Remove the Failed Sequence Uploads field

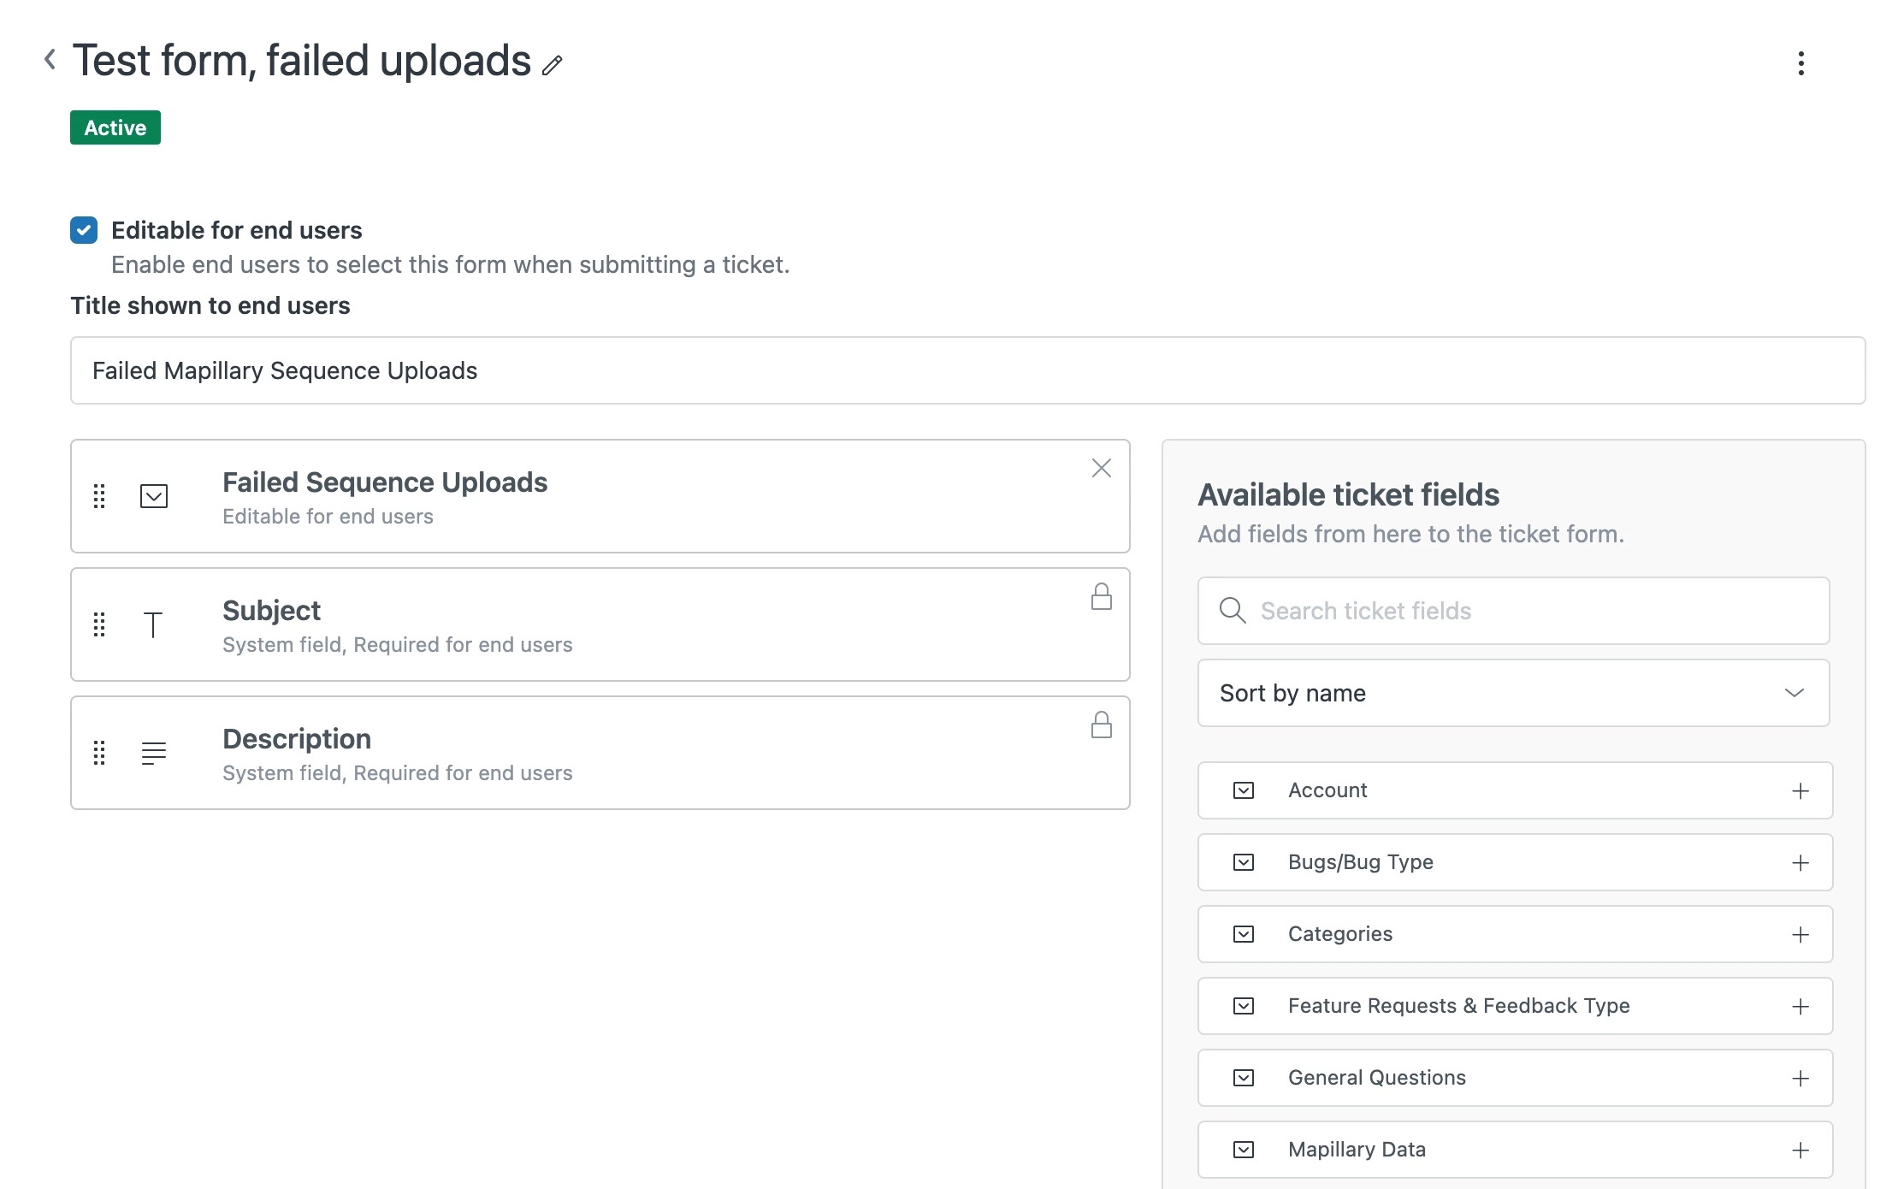click(x=1101, y=468)
